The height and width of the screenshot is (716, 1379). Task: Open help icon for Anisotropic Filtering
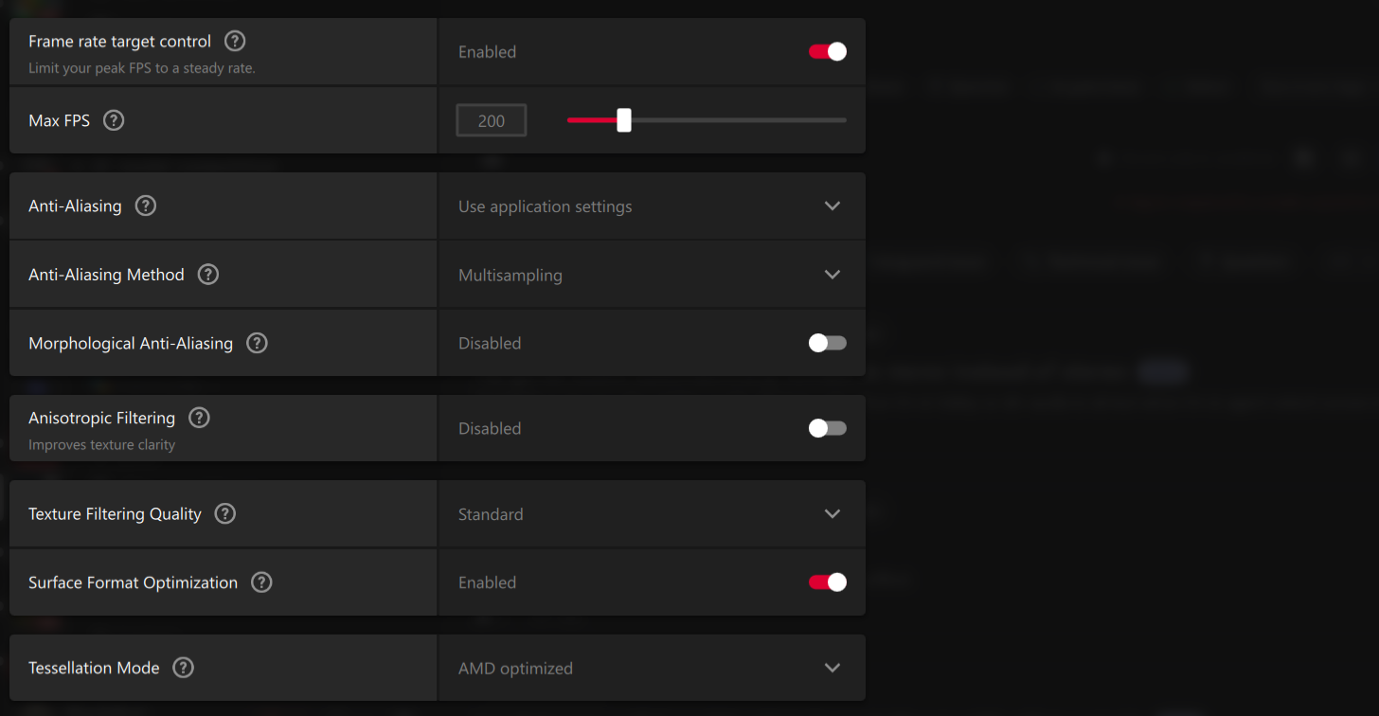coord(199,418)
